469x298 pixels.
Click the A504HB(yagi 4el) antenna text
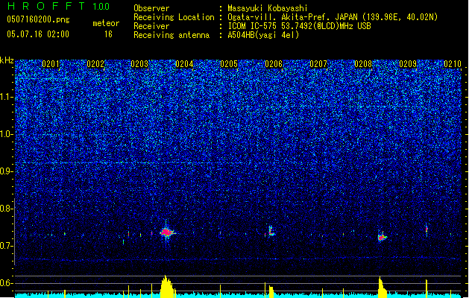point(263,35)
